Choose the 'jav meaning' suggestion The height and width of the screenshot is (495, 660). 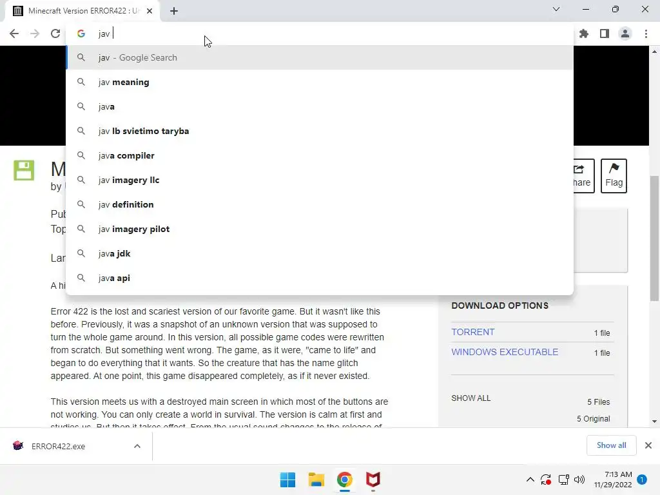point(320,82)
